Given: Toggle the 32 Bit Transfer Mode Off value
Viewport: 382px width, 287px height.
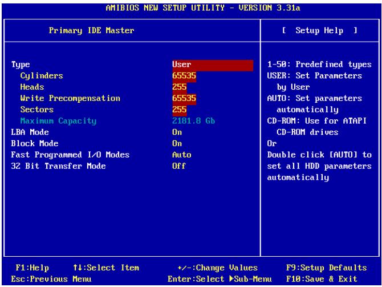Looking at the screenshot, I should (179, 166).
